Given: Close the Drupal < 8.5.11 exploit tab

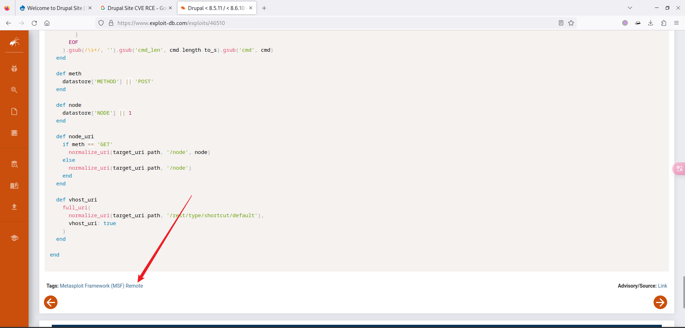Looking at the screenshot, I should pyautogui.click(x=251, y=8).
